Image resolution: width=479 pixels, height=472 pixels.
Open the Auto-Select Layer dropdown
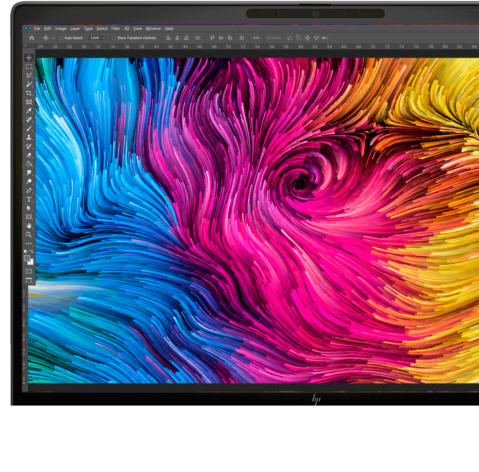coord(98,38)
